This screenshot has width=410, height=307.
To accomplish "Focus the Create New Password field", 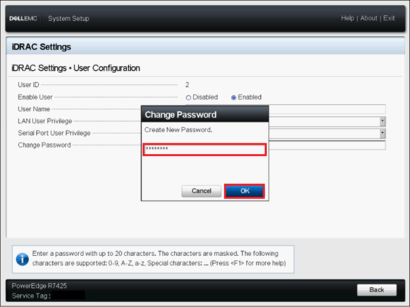I will click(204, 150).
